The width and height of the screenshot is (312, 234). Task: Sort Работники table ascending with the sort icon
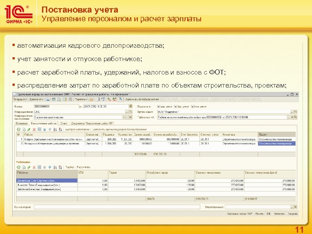[x=55, y=167]
